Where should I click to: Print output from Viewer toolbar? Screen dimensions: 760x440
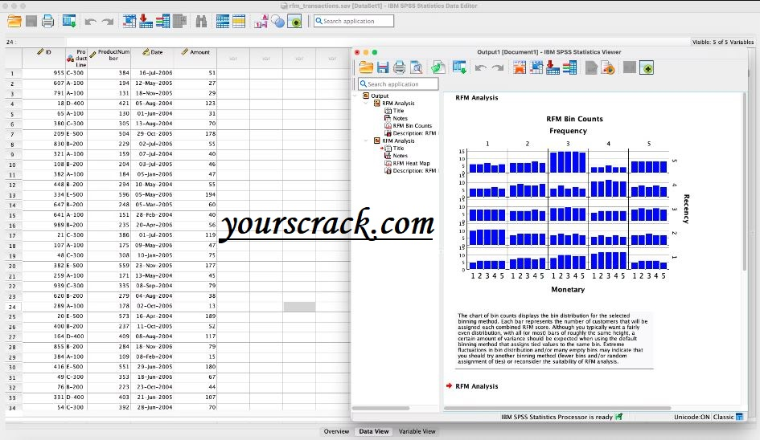(399, 67)
